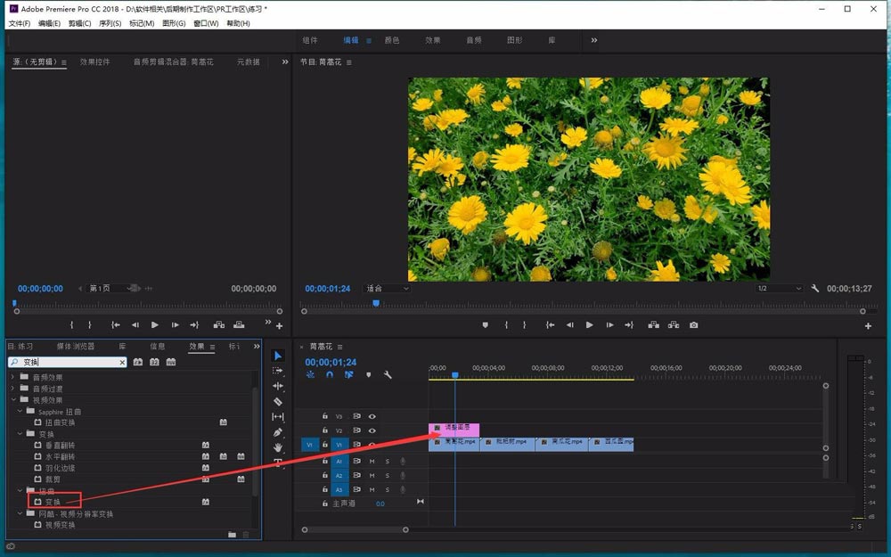Screen dimensions: 891x557
Task: Open timeline wrench display settings
Action: [x=388, y=375]
